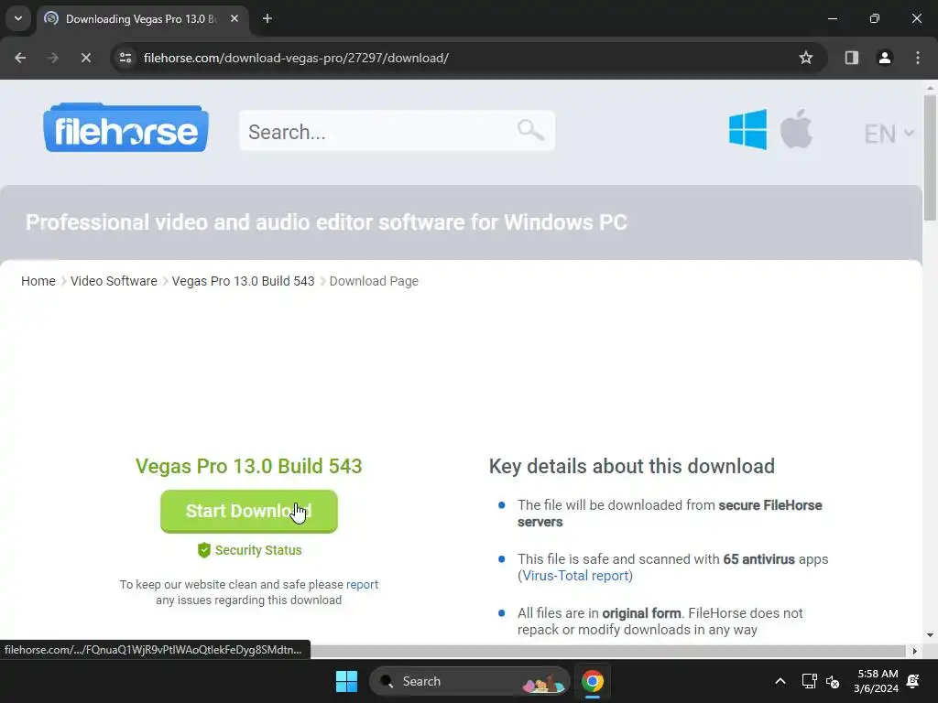The width and height of the screenshot is (938, 703).
Task: Open the network status tray icon
Action: pos(809,681)
